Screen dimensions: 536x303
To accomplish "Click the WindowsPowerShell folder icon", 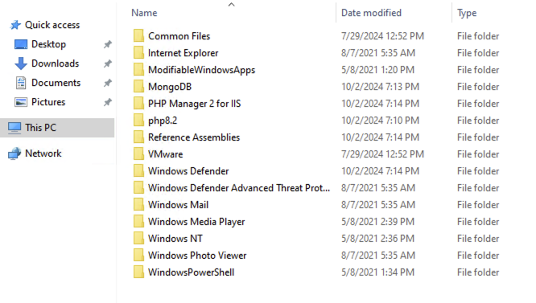I will (138, 272).
